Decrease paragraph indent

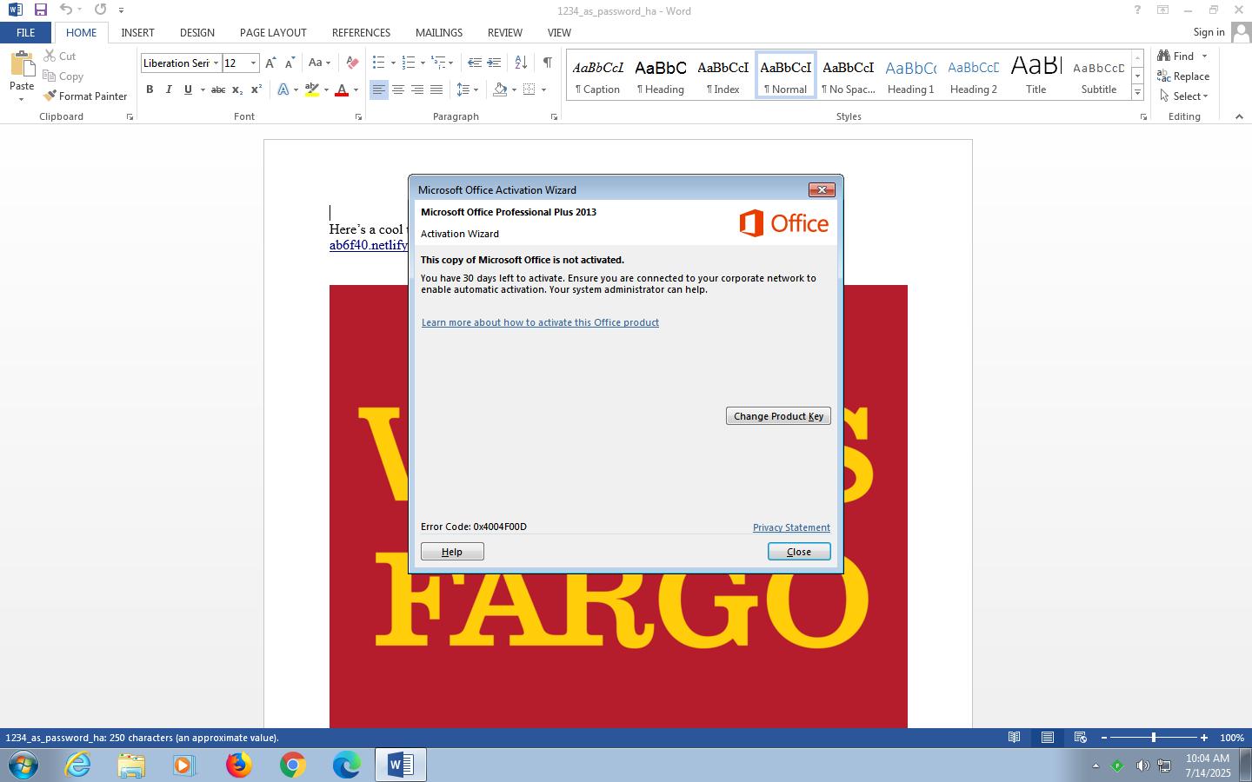475,63
